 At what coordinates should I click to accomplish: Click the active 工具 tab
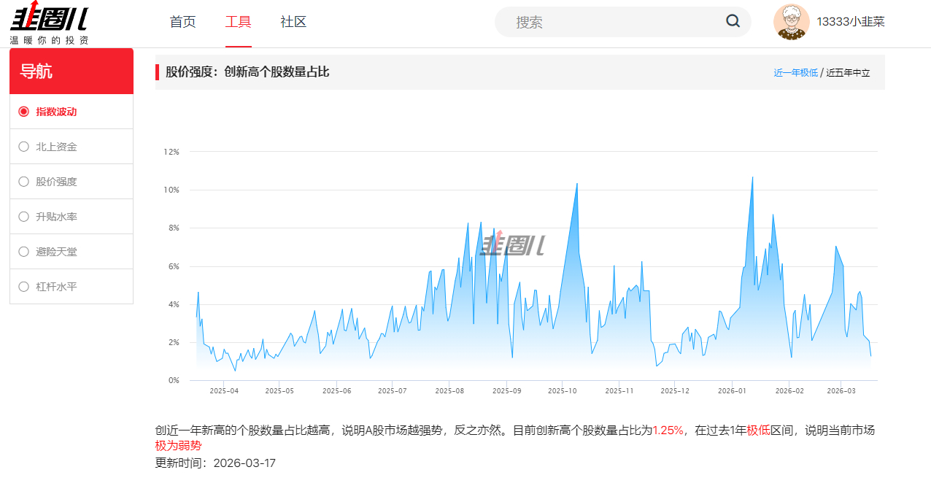click(237, 22)
